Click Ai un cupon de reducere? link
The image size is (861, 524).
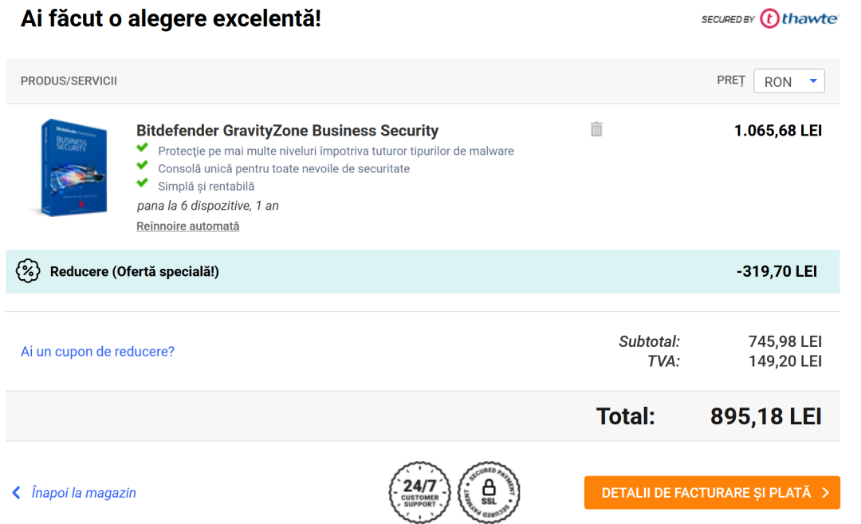point(97,352)
